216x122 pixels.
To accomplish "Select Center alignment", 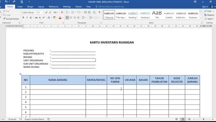I will 71,18.
